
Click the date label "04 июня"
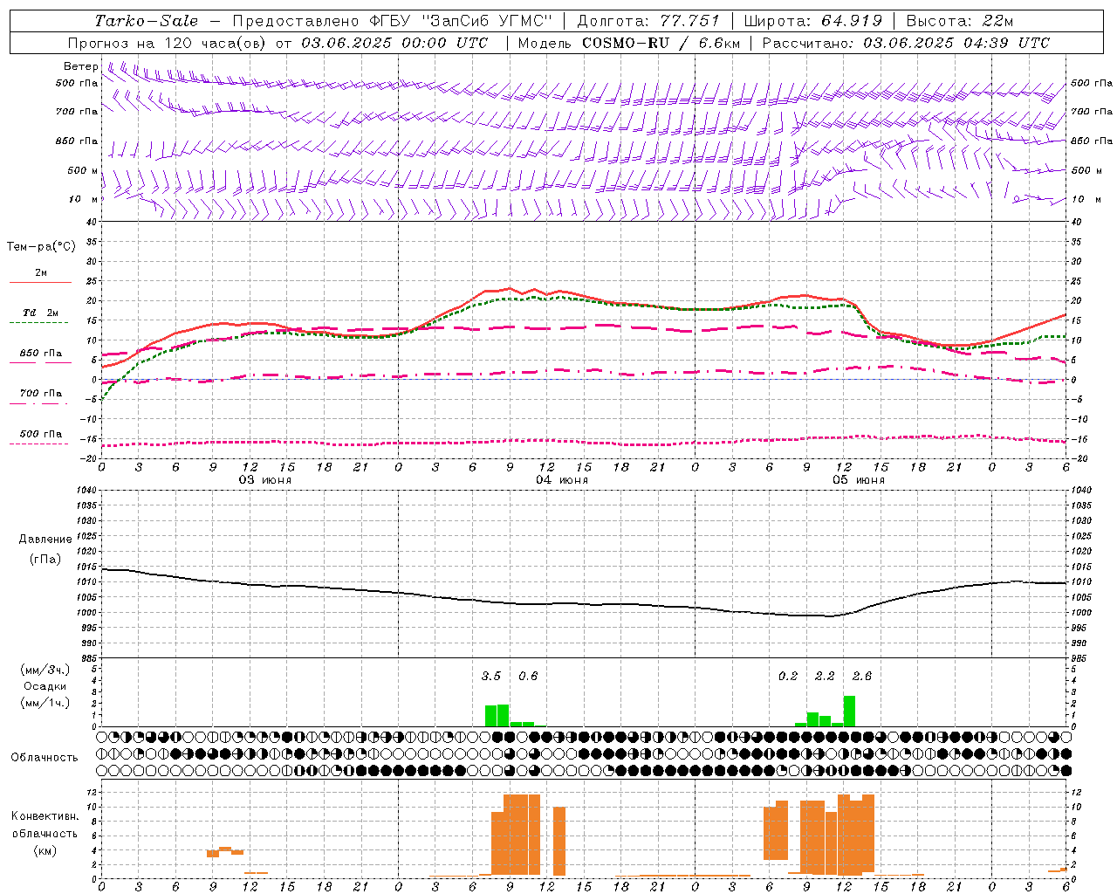tap(562, 480)
